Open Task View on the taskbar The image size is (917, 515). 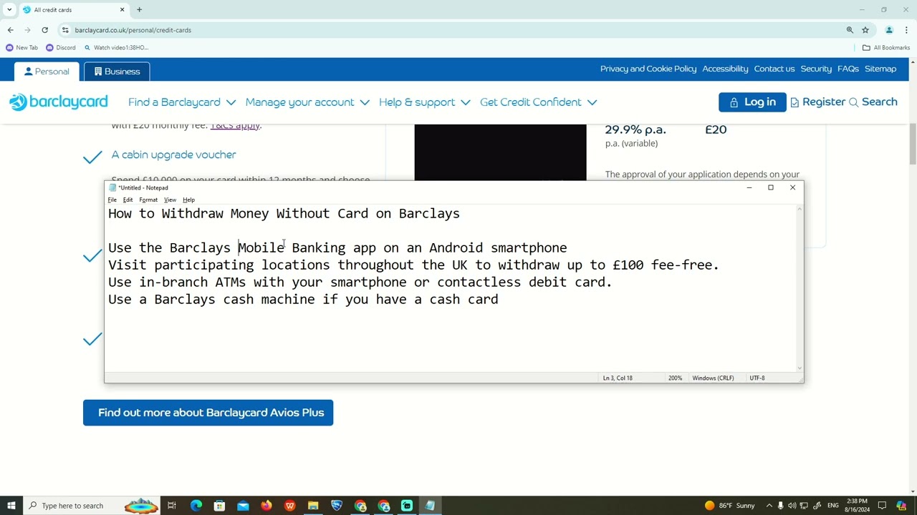pos(172,506)
